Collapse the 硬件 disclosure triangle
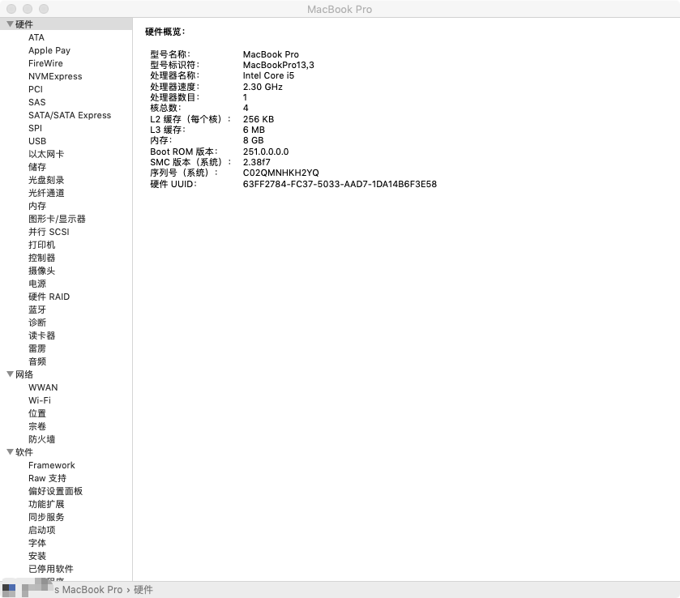Screen dimensions: 680x598 10,24
